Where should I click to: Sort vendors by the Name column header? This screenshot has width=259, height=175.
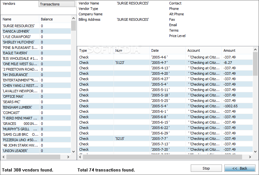click(20, 19)
